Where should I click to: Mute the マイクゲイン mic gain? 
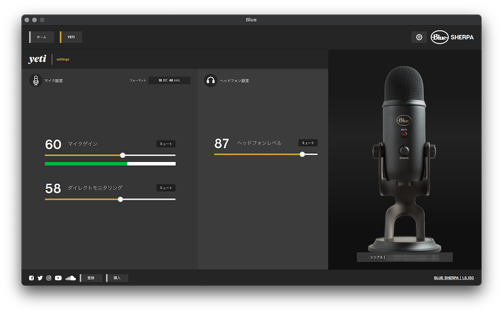(x=166, y=144)
